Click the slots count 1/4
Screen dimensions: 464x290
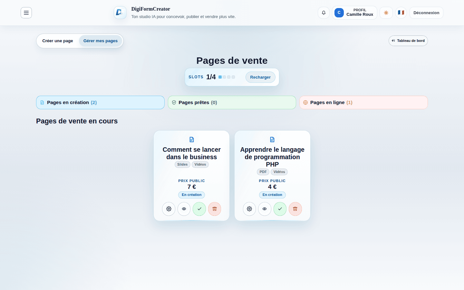coord(211,77)
